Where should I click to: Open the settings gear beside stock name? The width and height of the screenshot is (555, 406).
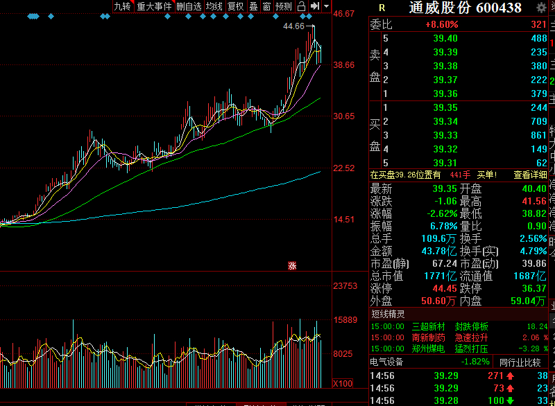coord(541,8)
